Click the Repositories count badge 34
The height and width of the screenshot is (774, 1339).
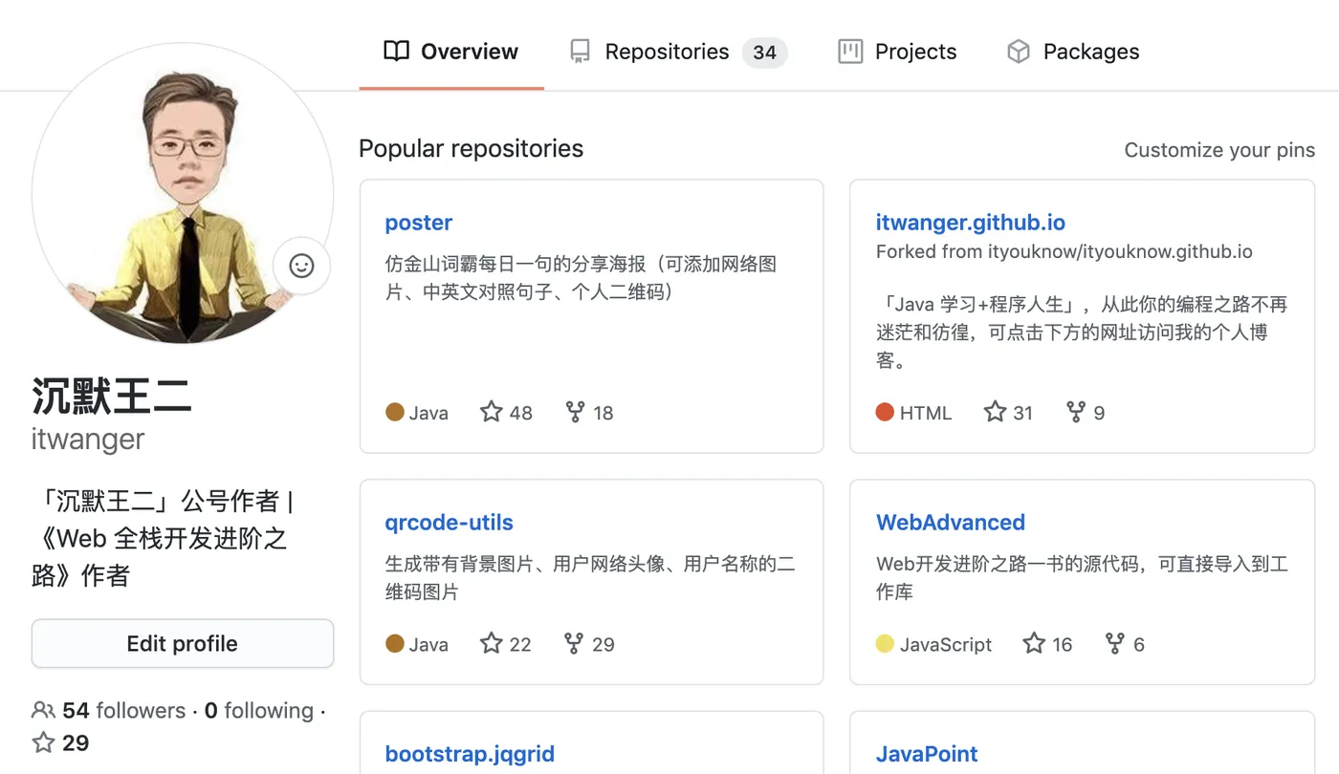pyautogui.click(x=765, y=52)
